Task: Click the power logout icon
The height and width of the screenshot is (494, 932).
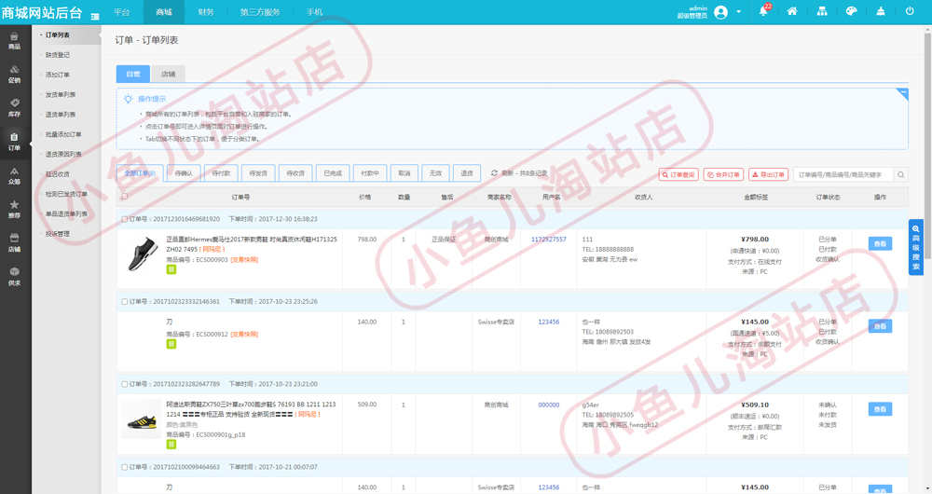Action: [910, 11]
